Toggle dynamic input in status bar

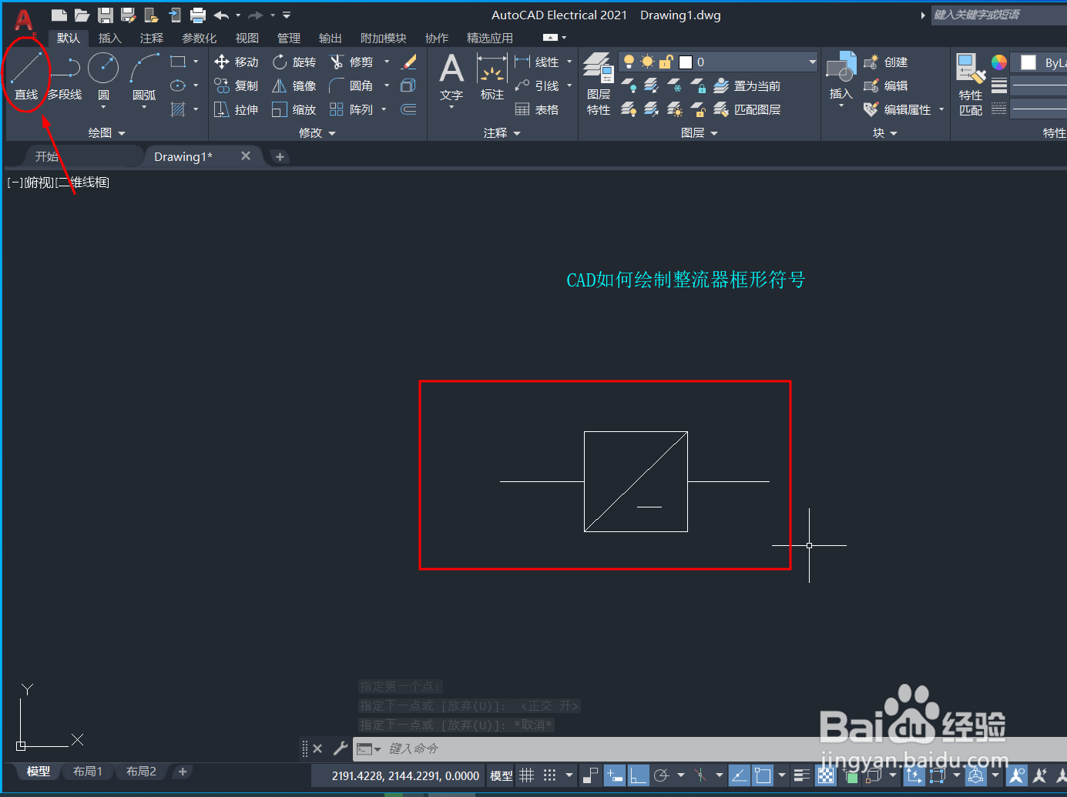(x=615, y=775)
